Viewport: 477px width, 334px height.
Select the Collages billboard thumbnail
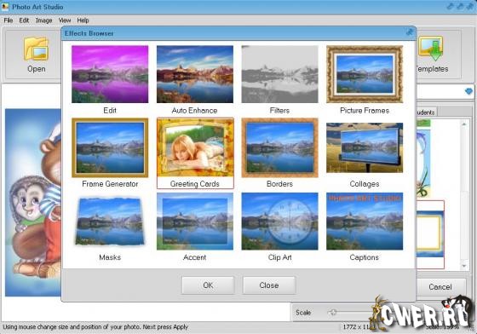click(365, 148)
